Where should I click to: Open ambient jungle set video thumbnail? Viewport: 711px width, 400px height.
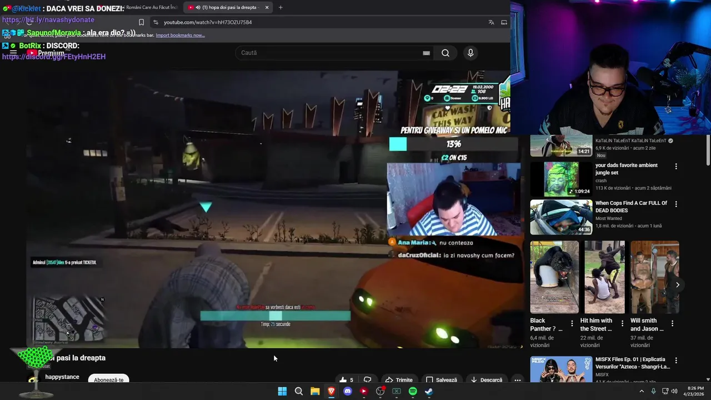click(x=561, y=179)
